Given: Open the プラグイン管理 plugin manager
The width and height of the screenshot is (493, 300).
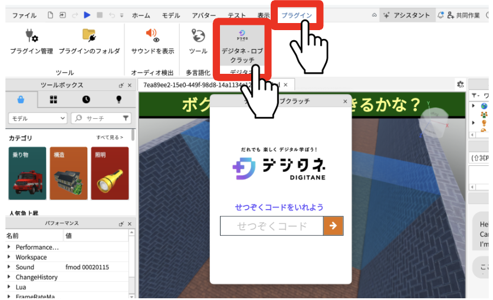Looking at the screenshot, I should [x=31, y=41].
